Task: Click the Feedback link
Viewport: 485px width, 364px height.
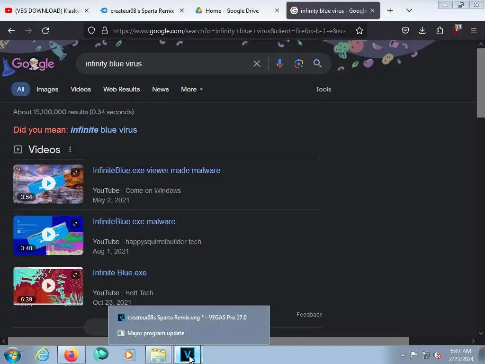Action: click(x=309, y=315)
